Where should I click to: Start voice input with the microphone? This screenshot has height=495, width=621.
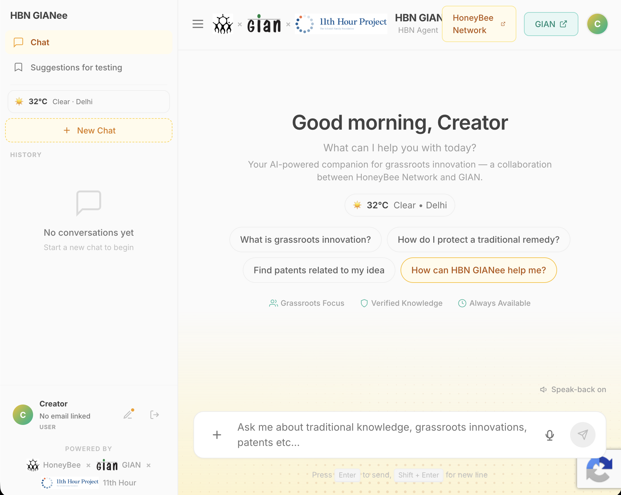click(550, 435)
